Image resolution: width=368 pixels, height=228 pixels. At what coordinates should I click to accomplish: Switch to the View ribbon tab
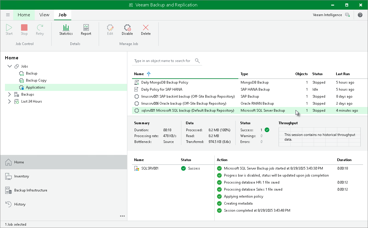click(x=44, y=15)
